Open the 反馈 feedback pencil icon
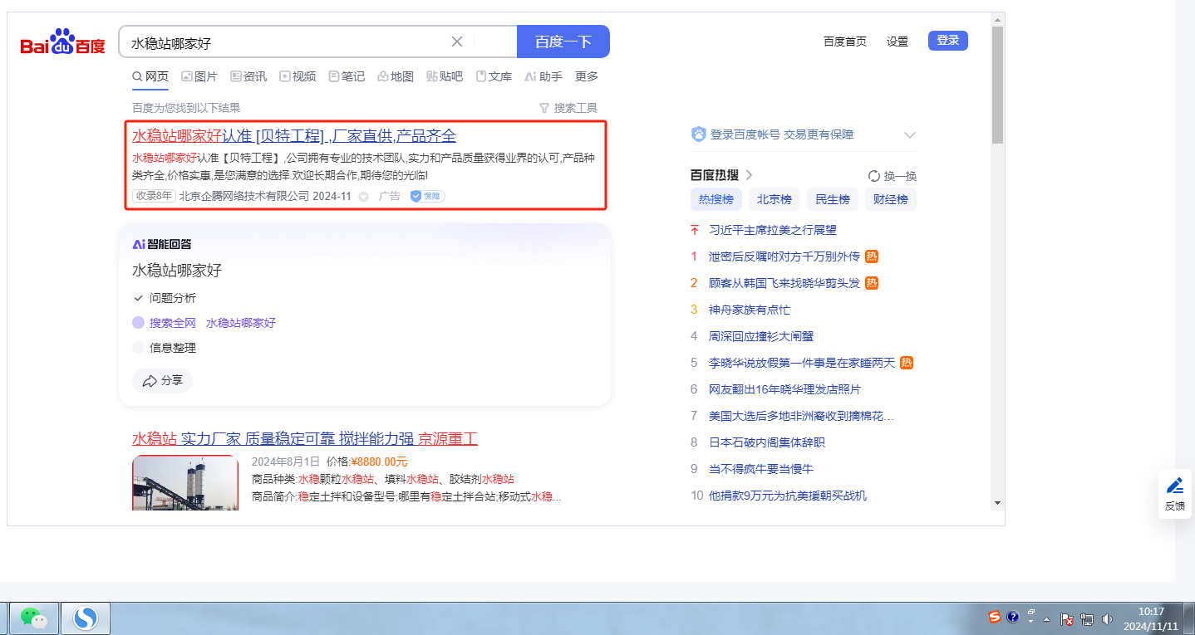 [1174, 486]
